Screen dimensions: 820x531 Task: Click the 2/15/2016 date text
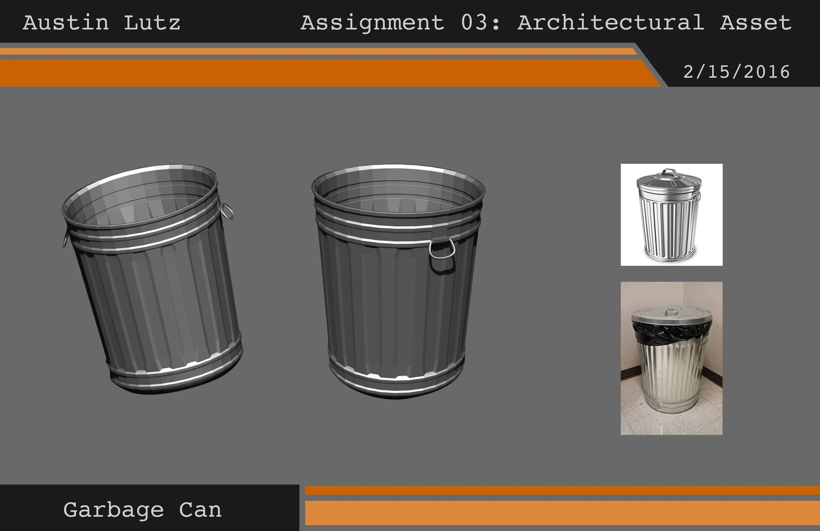[x=736, y=71]
